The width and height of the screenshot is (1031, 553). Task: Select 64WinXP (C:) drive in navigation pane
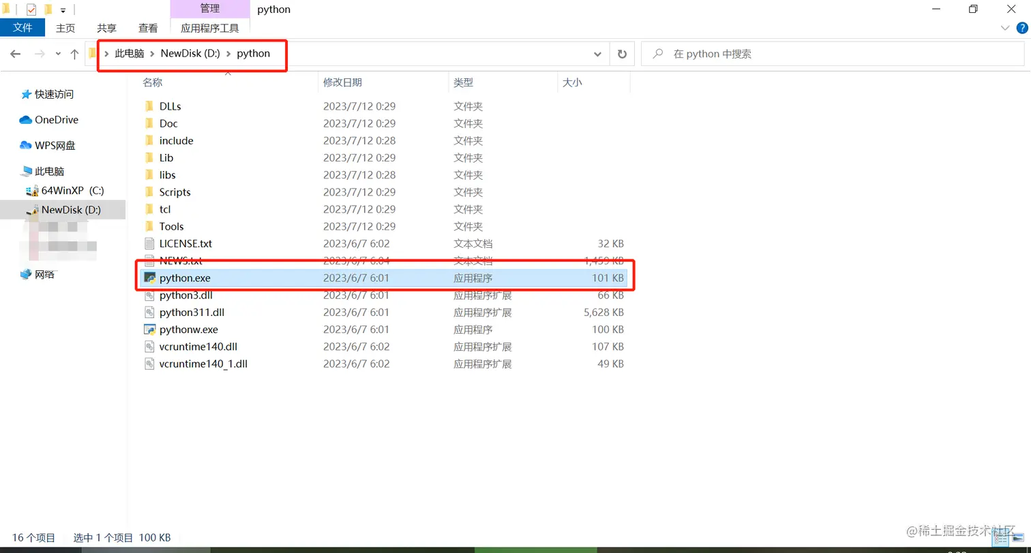(72, 191)
